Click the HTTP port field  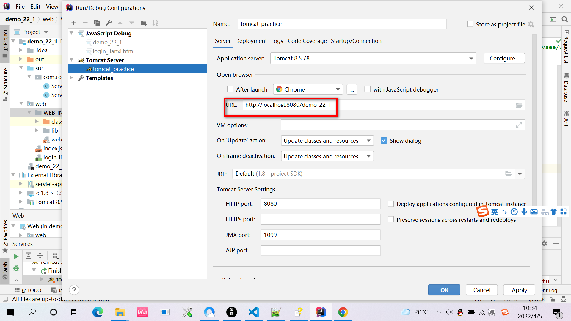click(321, 204)
